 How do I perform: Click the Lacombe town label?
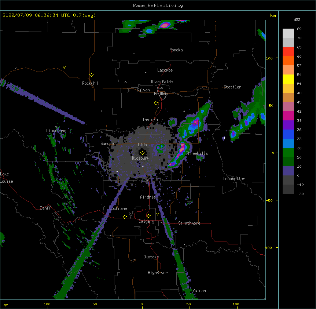point(165,70)
